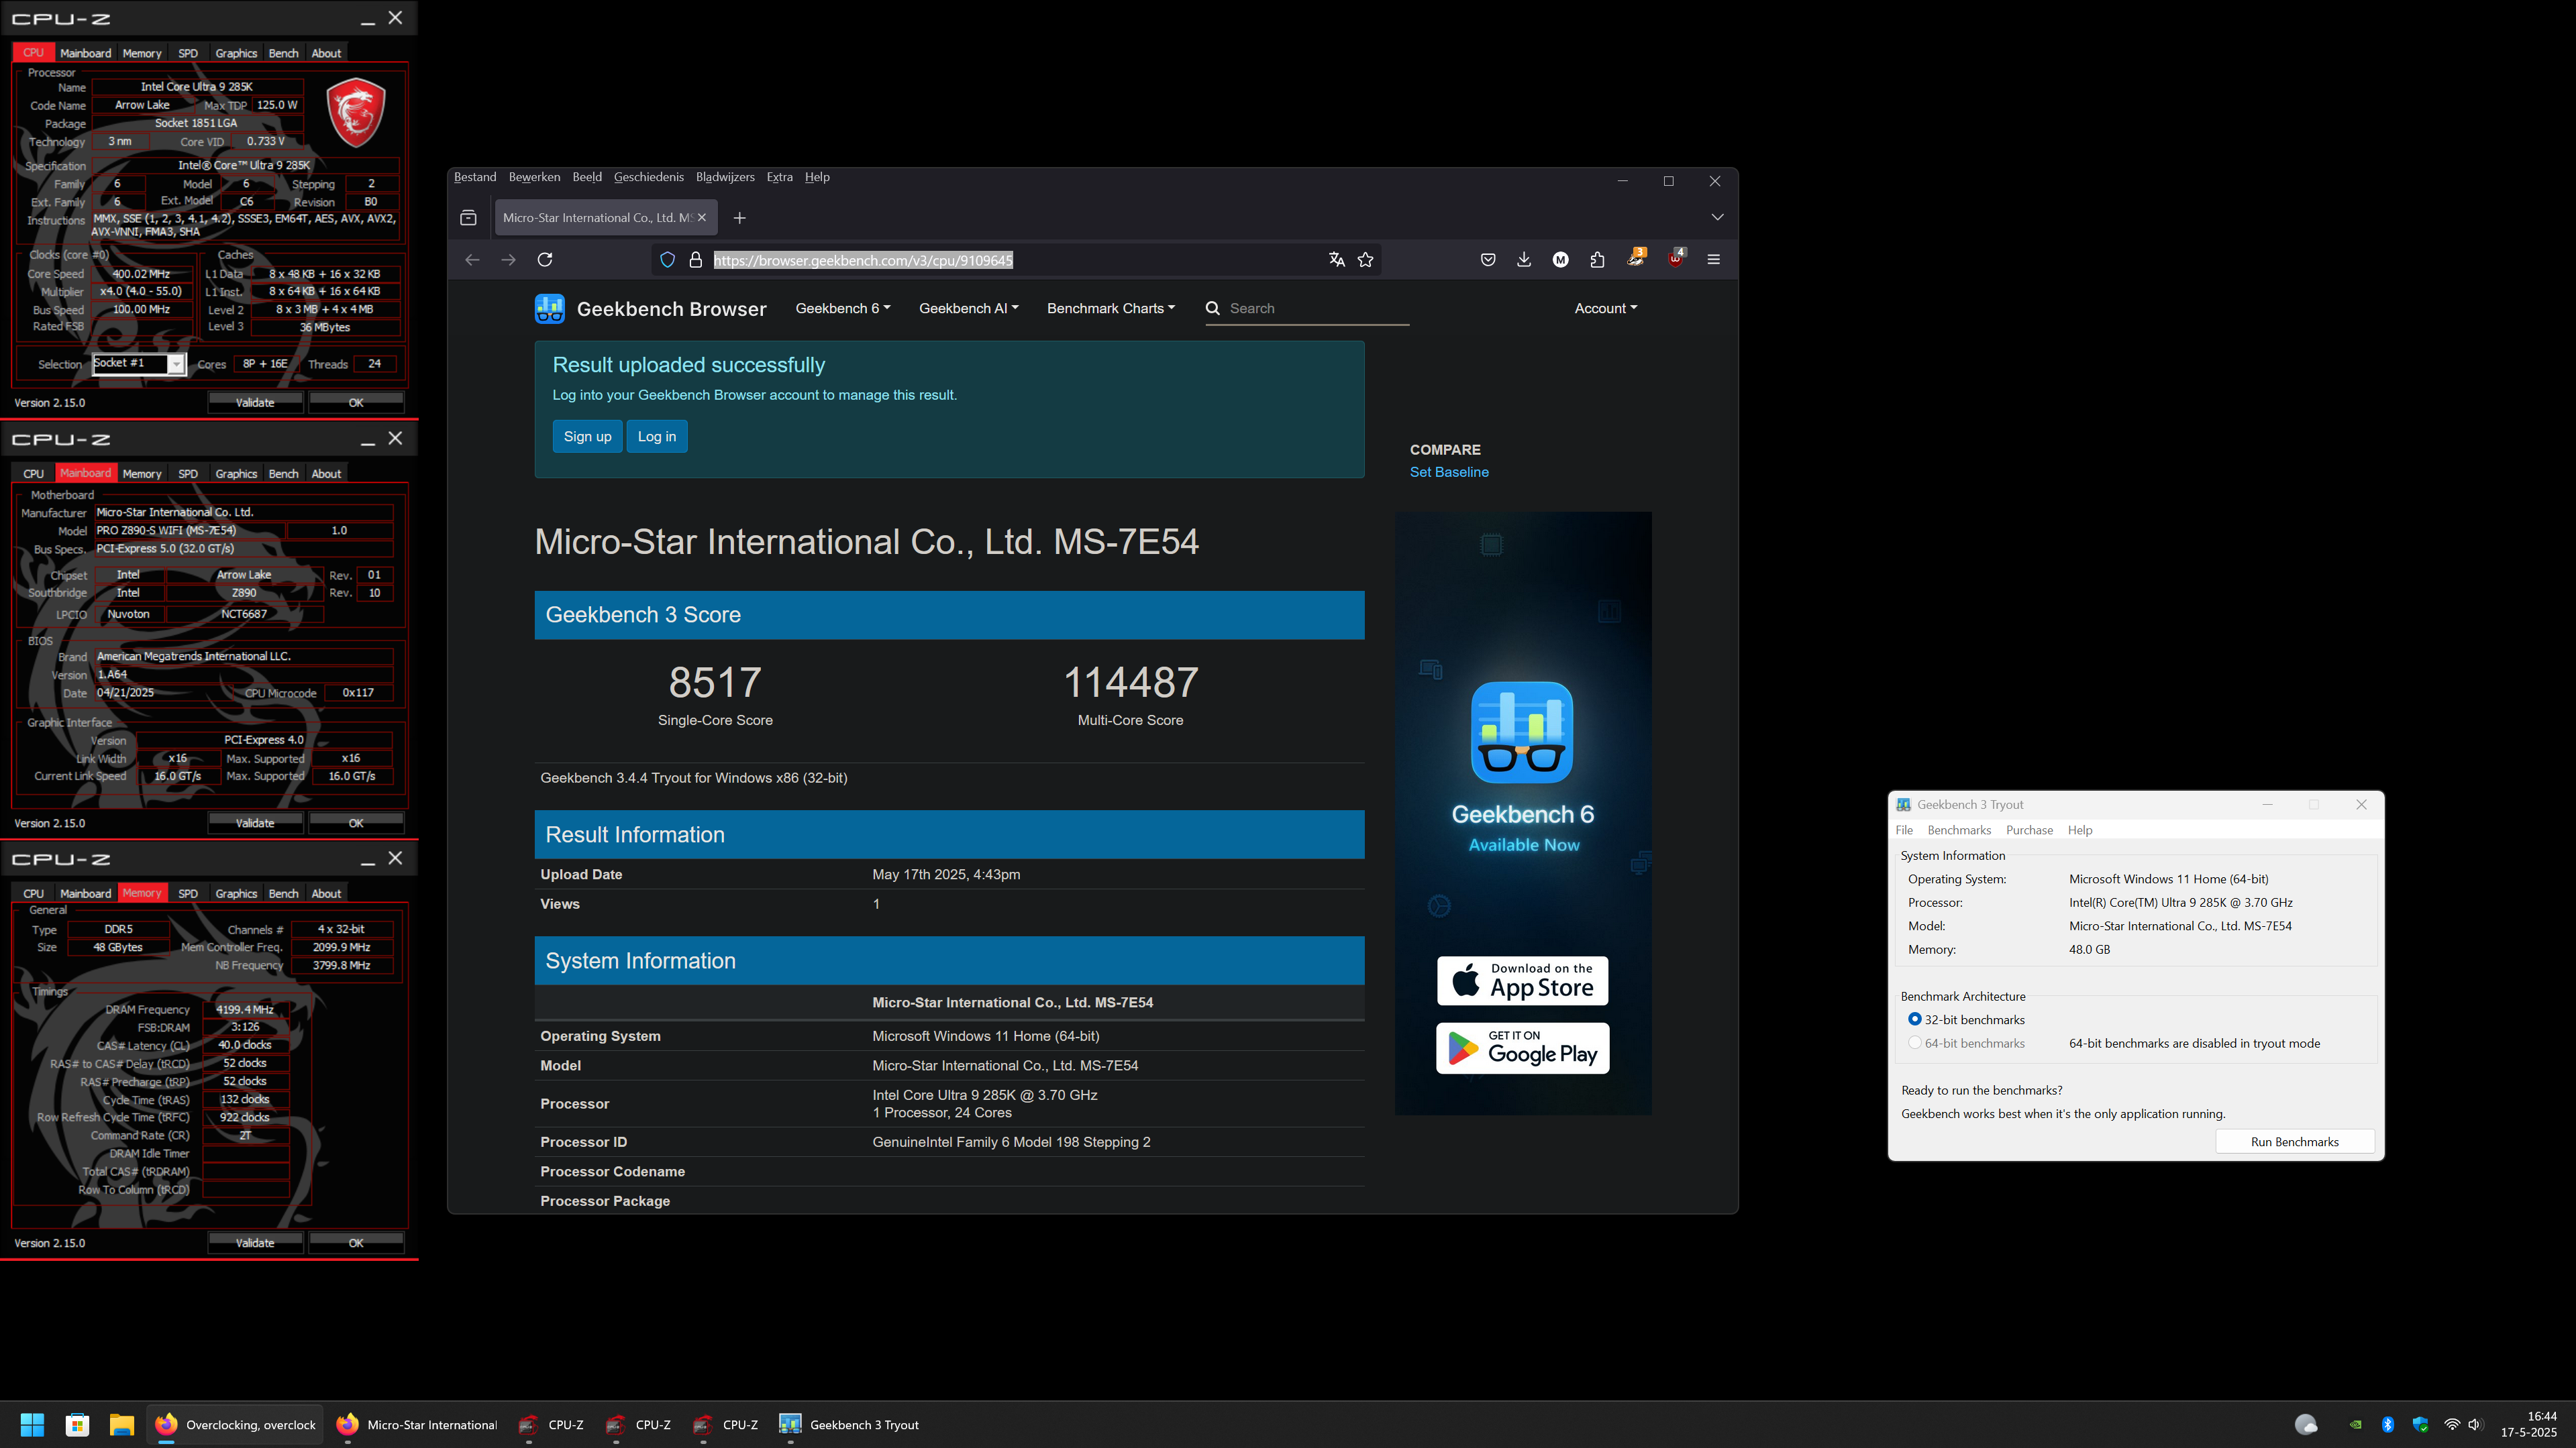
Task: Open Microsoft Store taskbar icon
Action: click(77, 1425)
